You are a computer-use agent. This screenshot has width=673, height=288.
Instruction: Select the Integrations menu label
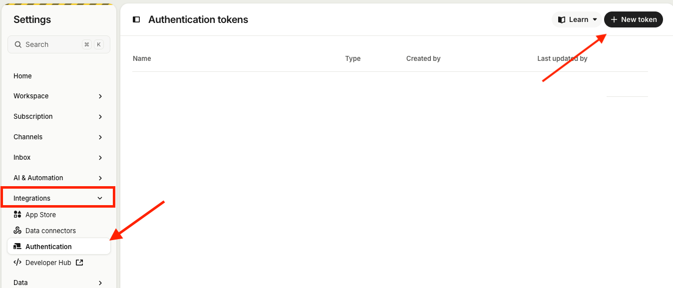coord(32,198)
